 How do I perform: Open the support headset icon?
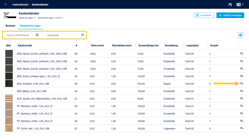pos(230,5)
